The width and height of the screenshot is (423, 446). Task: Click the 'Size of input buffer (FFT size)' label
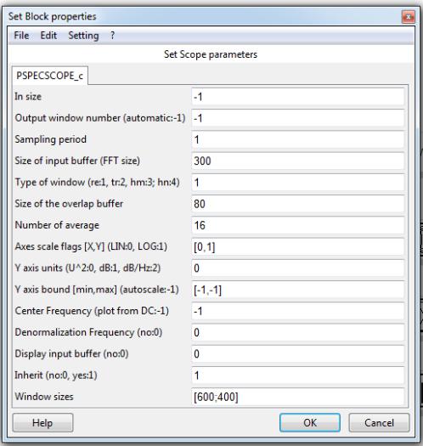(77, 161)
